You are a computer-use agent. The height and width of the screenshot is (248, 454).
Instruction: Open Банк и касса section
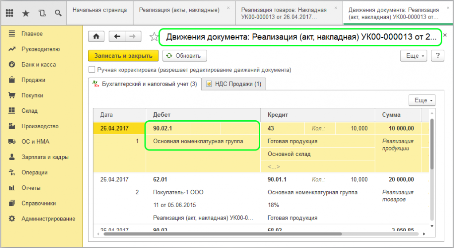point(39,65)
